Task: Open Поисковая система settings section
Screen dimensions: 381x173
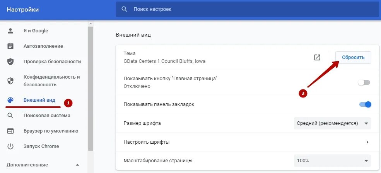Action: click(47, 116)
